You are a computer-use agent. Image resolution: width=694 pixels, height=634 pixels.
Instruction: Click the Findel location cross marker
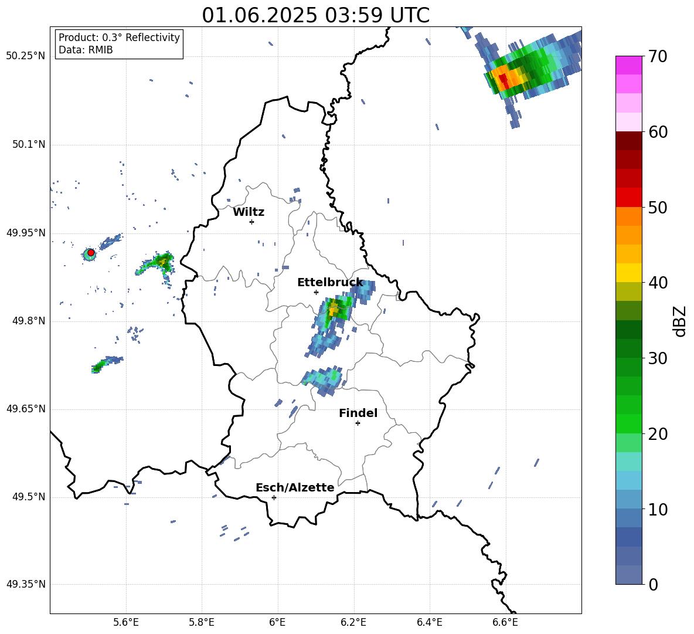pos(358,423)
